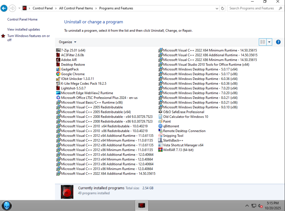
Task: Click the muted speaker tray icon
Action: tap(260, 206)
